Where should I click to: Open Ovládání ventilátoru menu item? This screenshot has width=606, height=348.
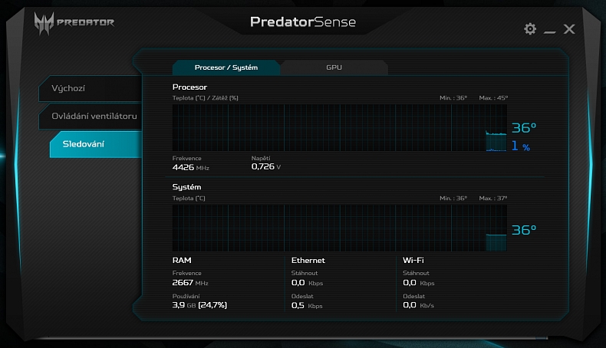[x=91, y=117]
